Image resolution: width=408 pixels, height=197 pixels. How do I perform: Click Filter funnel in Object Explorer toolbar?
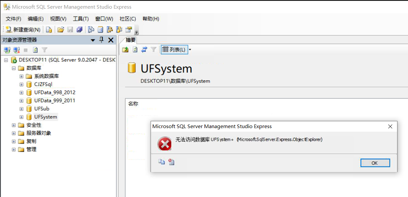coord(45,50)
